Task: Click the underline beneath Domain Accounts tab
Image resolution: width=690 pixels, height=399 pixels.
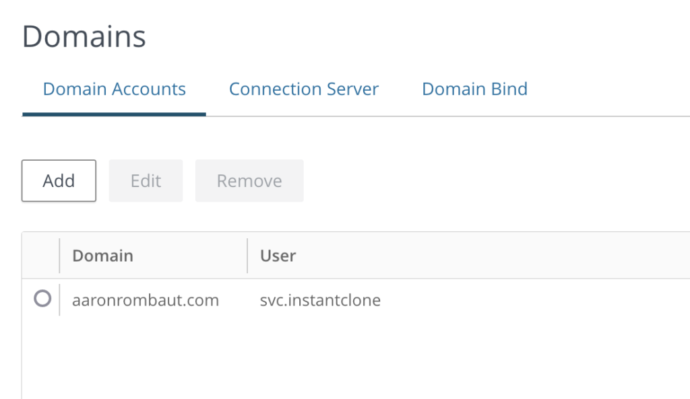Action: coord(114,114)
